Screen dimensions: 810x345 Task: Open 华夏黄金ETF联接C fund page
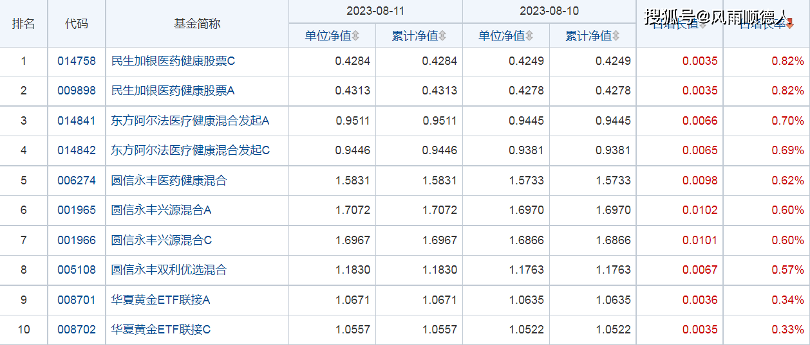click(x=161, y=330)
